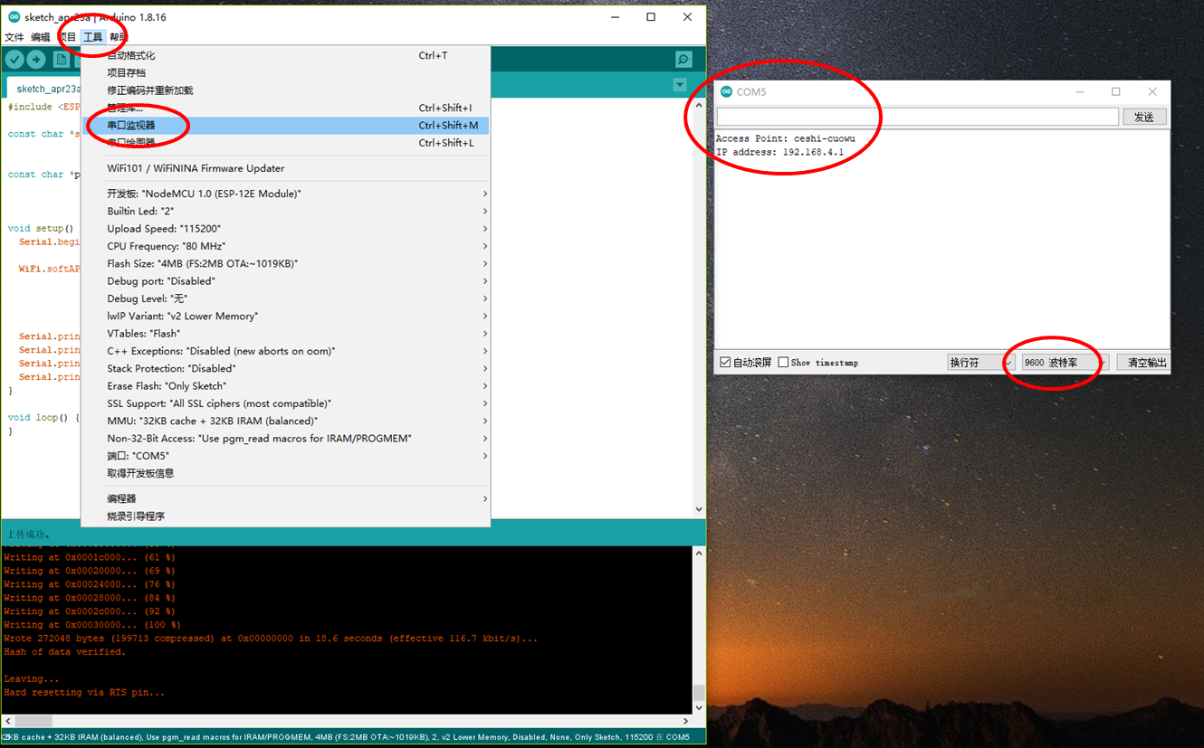Enable the Show timestamp checkbox
This screenshot has height=748, width=1204.
coord(784,363)
